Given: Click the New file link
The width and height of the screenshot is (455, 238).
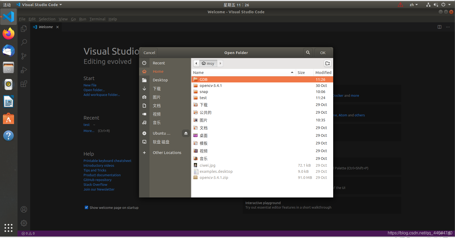Looking at the screenshot, I should [90, 85].
